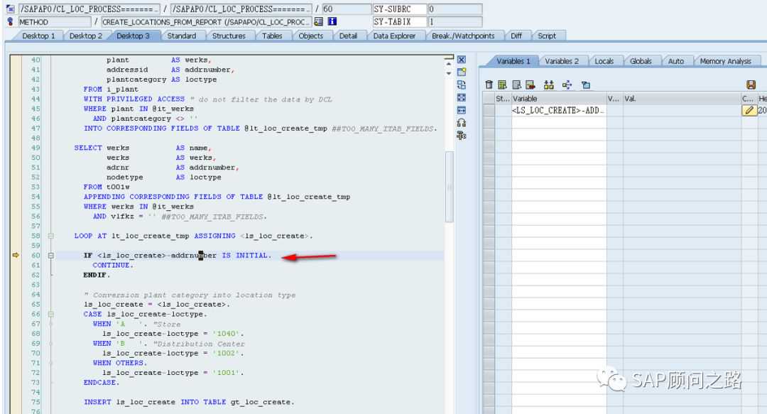Switch to the Desktop 1 tab
Viewport: 767px width, 414px height.
click(39, 36)
